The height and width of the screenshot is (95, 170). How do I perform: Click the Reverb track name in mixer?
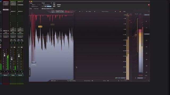click(x=20, y=75)
